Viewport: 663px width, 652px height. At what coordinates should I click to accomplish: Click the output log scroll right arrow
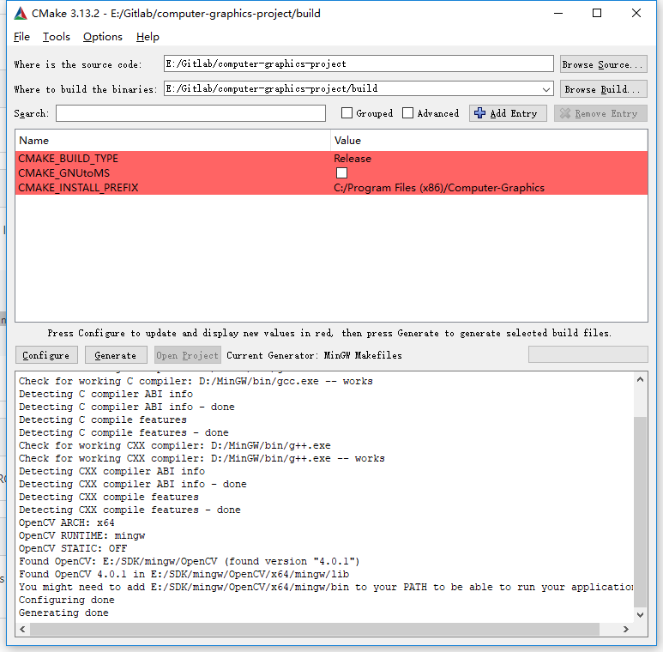pos(626,629)
